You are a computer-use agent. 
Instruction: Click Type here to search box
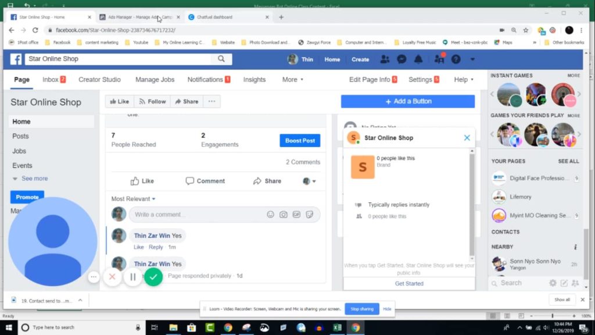pyautogui.click(x=81, y=327)
